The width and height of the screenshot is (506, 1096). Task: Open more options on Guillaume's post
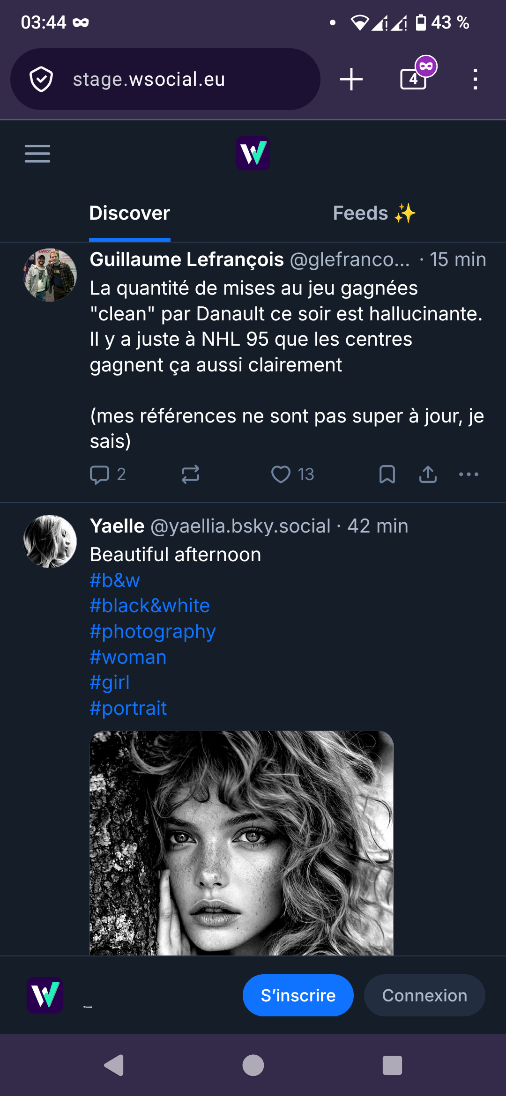tap(469, 474)
